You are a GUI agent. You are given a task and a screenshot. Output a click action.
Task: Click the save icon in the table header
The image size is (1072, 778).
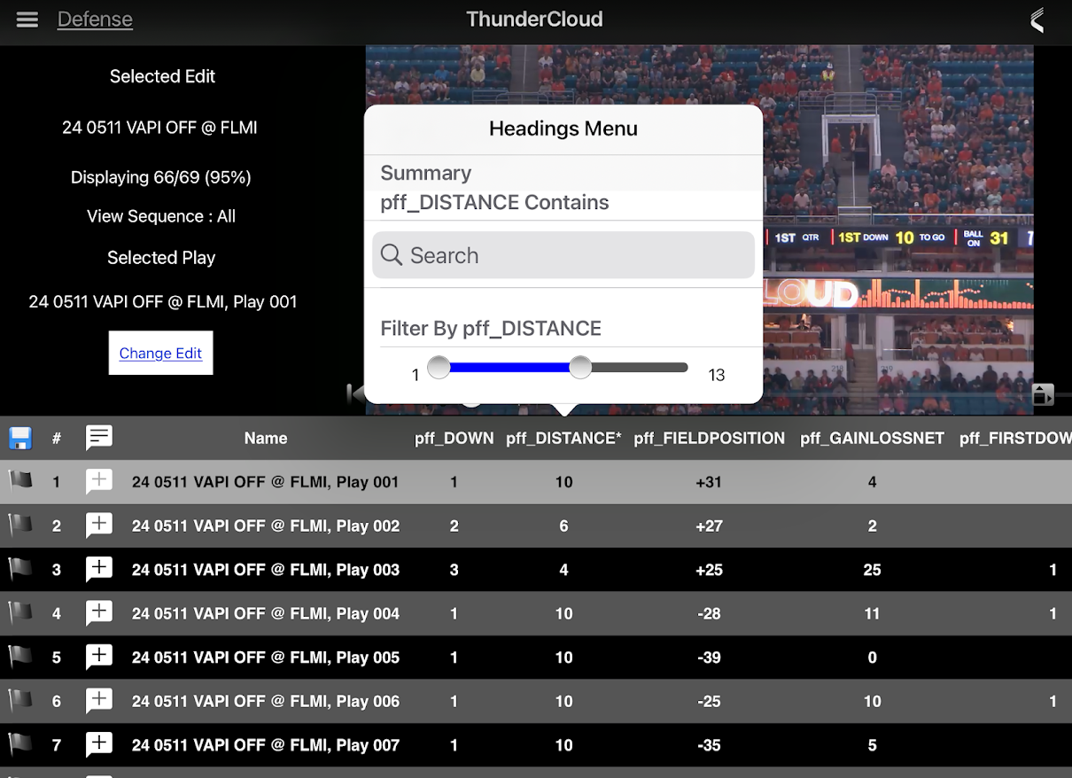pos(19,438)
